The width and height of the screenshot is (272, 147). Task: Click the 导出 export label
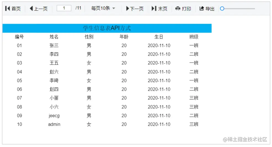(x=210, y=9)
